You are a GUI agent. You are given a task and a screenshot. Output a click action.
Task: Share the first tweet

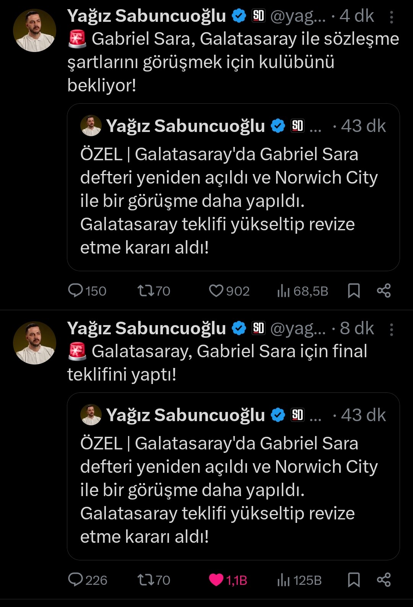(384, 291)
